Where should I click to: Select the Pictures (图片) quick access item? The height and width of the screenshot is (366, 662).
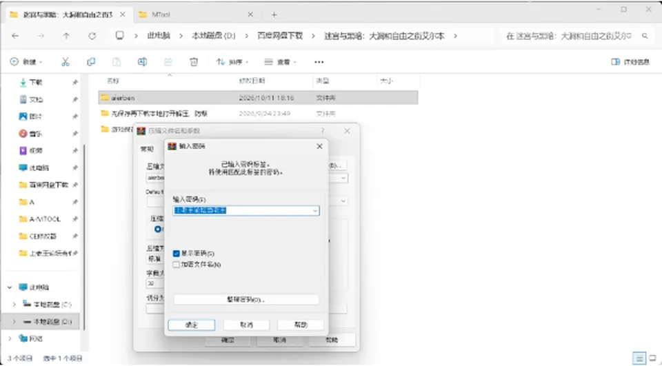31,116
